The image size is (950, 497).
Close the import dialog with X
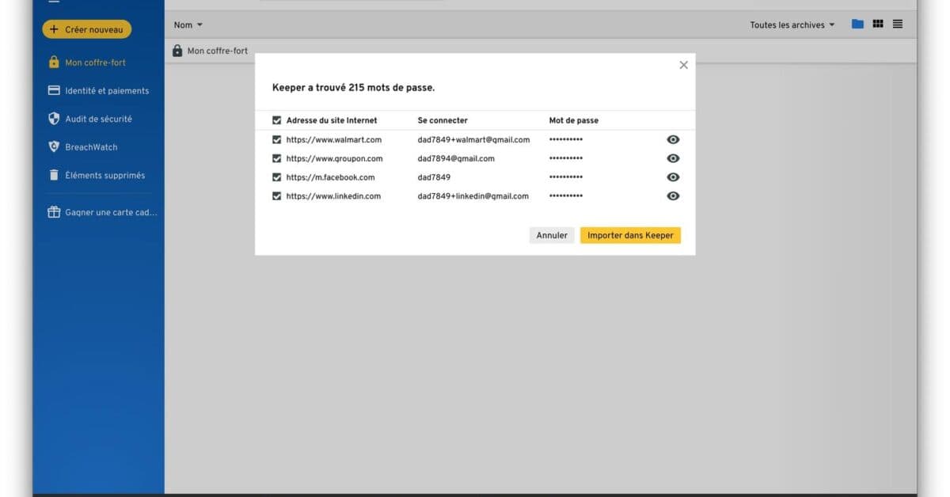pyautogui.click(x=684, y=65)
